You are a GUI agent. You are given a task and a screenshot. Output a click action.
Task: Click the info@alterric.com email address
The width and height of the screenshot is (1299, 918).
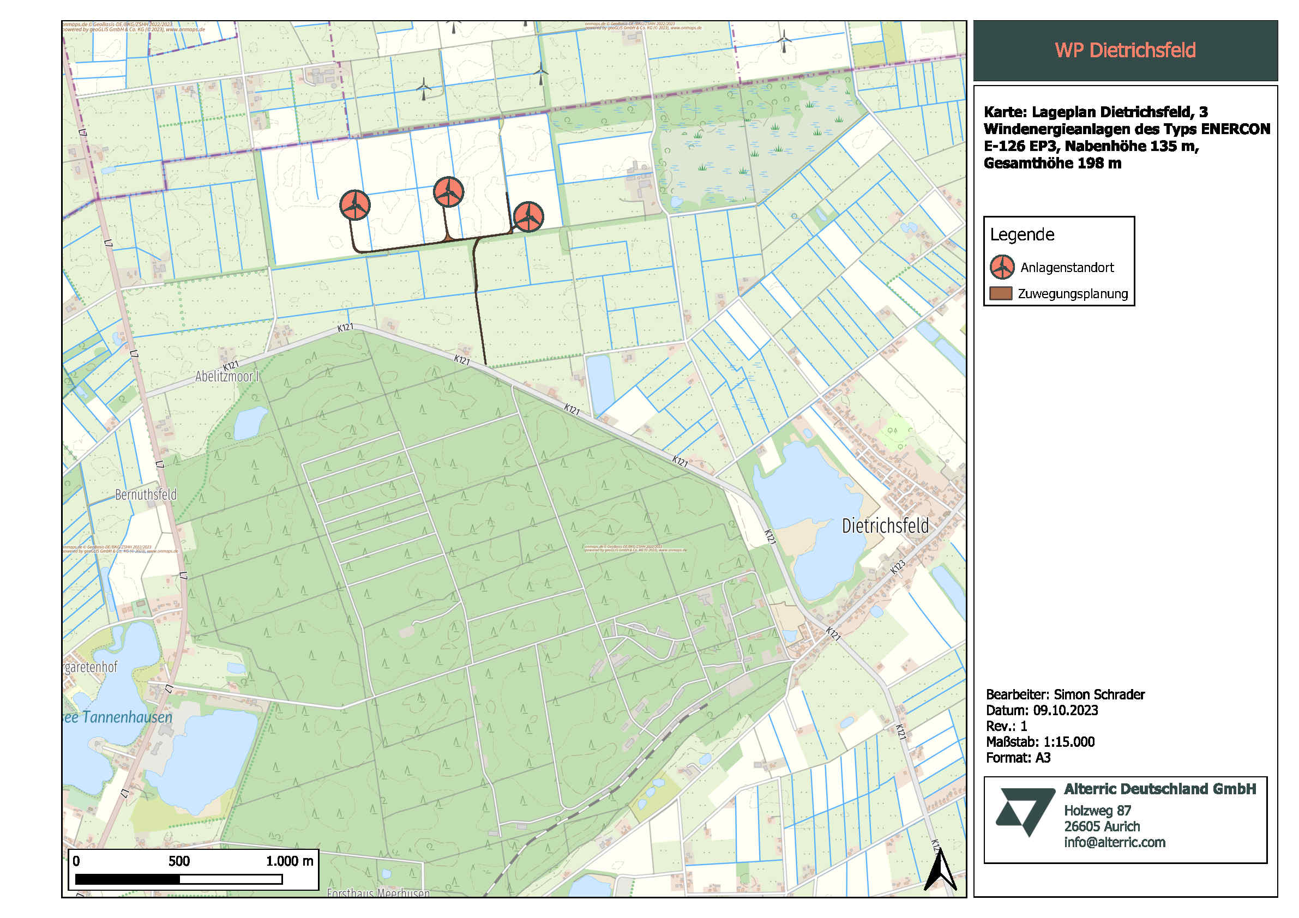(x=1114, y=842)
